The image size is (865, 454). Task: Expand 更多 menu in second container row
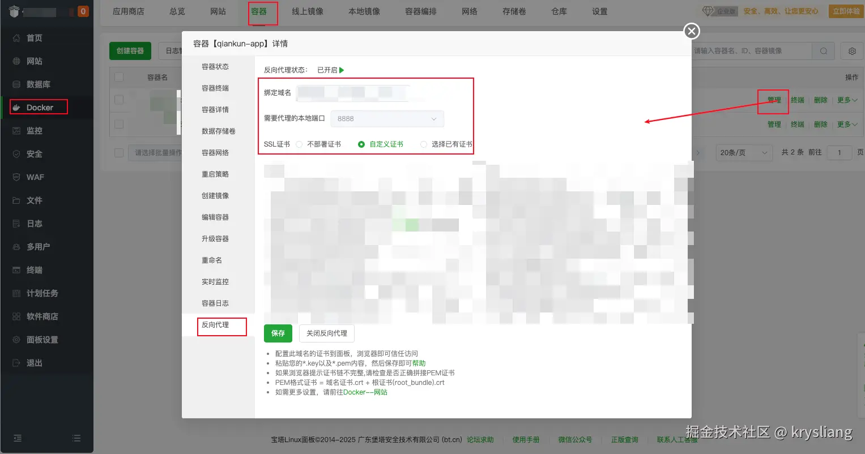pyautogui.click(x=847, y=125)
